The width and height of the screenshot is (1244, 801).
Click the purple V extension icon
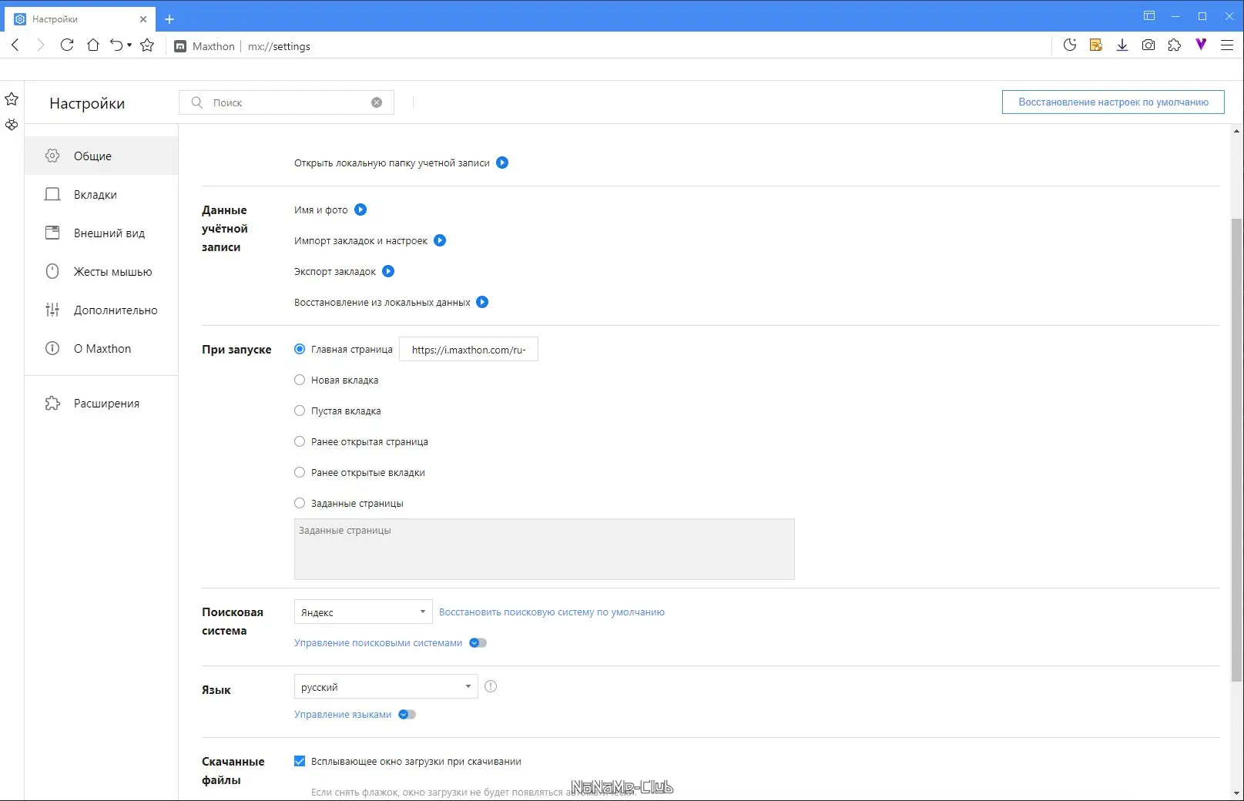tap(1201, 45)
